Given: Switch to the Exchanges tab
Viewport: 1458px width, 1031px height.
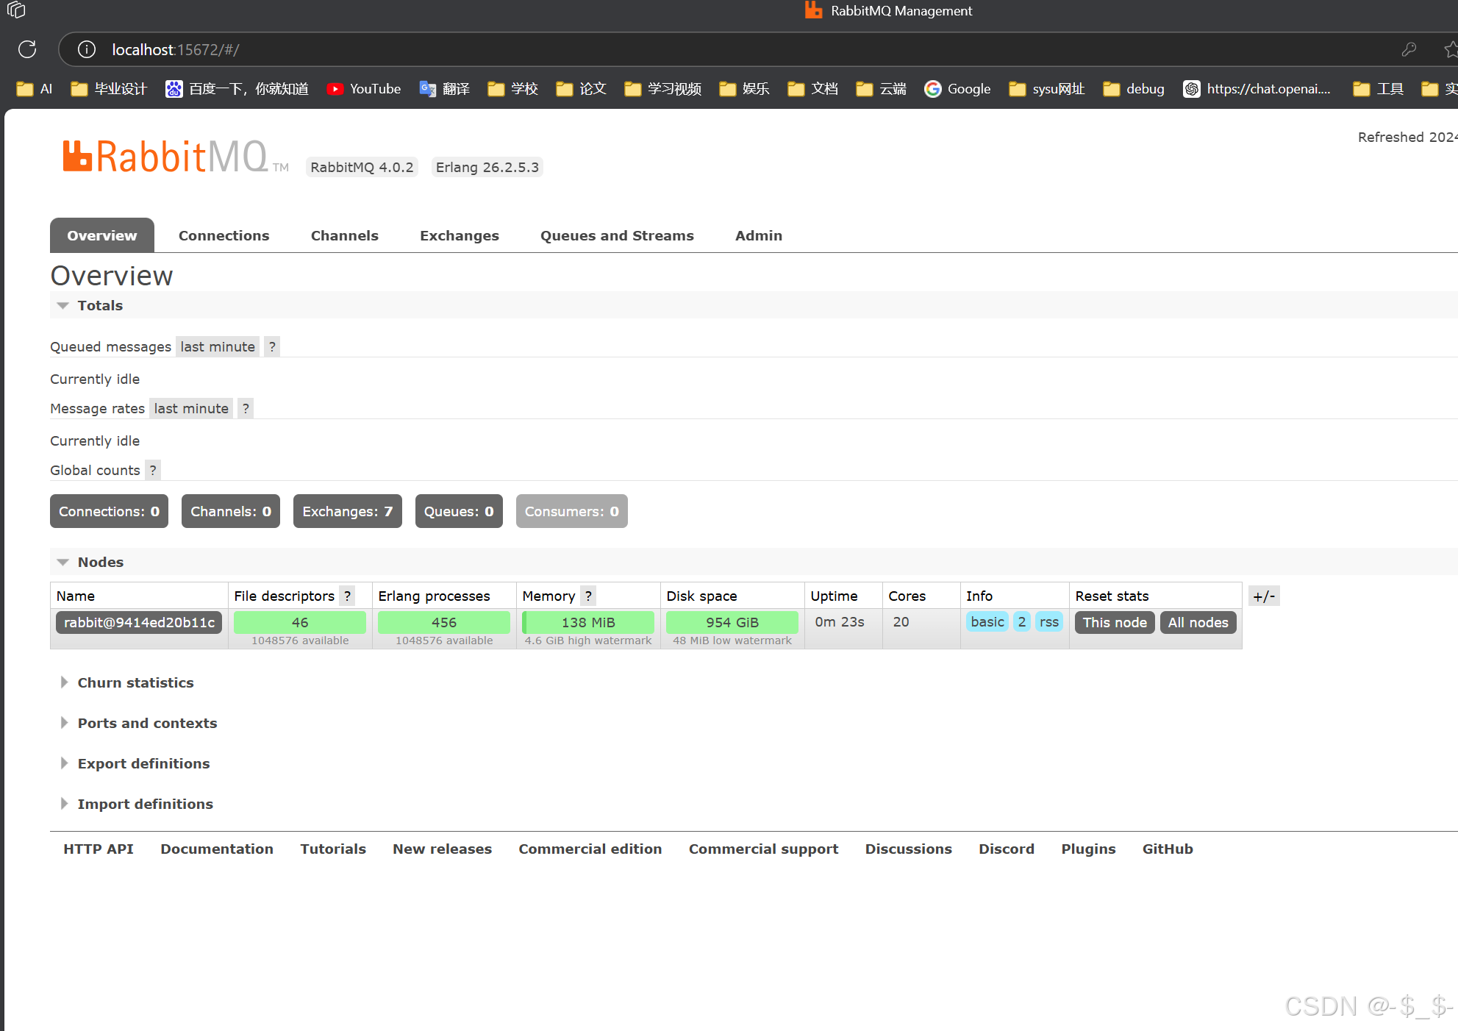Looking at the screenshot, I should [x=460, y=235].
